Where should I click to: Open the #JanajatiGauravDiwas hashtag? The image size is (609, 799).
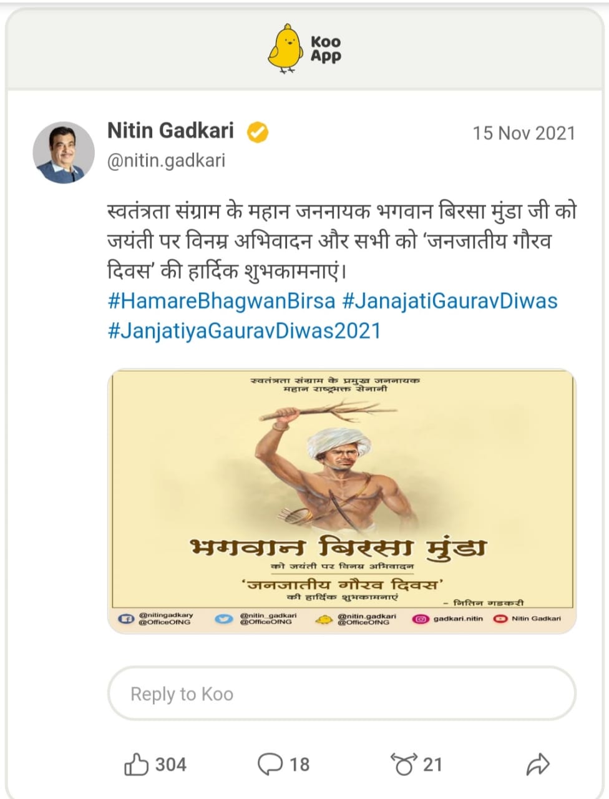450,301
